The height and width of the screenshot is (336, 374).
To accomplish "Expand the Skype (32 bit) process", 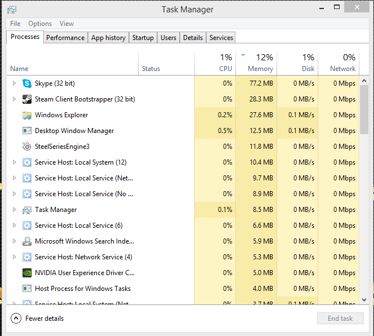I will click(x=14, y=83).
